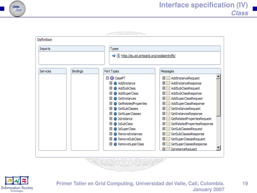
Task: Click the blue arrow icon in Types
Action: (x=114, y=56)
